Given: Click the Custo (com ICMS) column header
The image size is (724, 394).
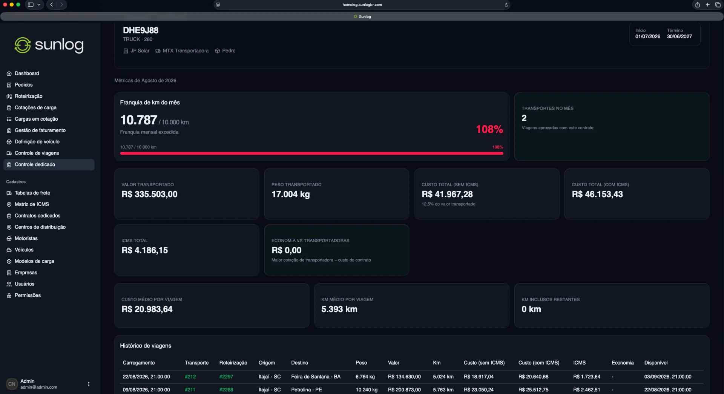Looking at the screenshot, I should [538, 363].
